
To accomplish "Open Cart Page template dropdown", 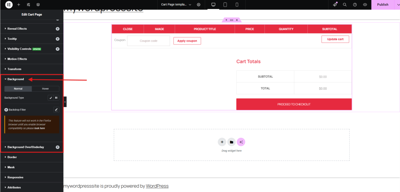I will 176,5.
